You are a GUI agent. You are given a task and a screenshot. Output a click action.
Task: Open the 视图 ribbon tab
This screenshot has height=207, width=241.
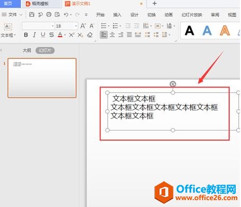coord(232,15)
